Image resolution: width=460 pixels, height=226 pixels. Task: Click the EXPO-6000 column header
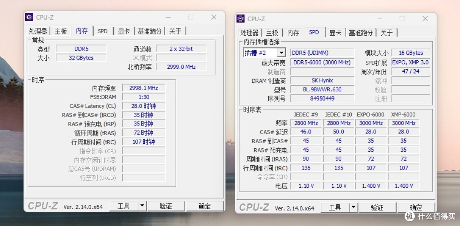point(371,114)
